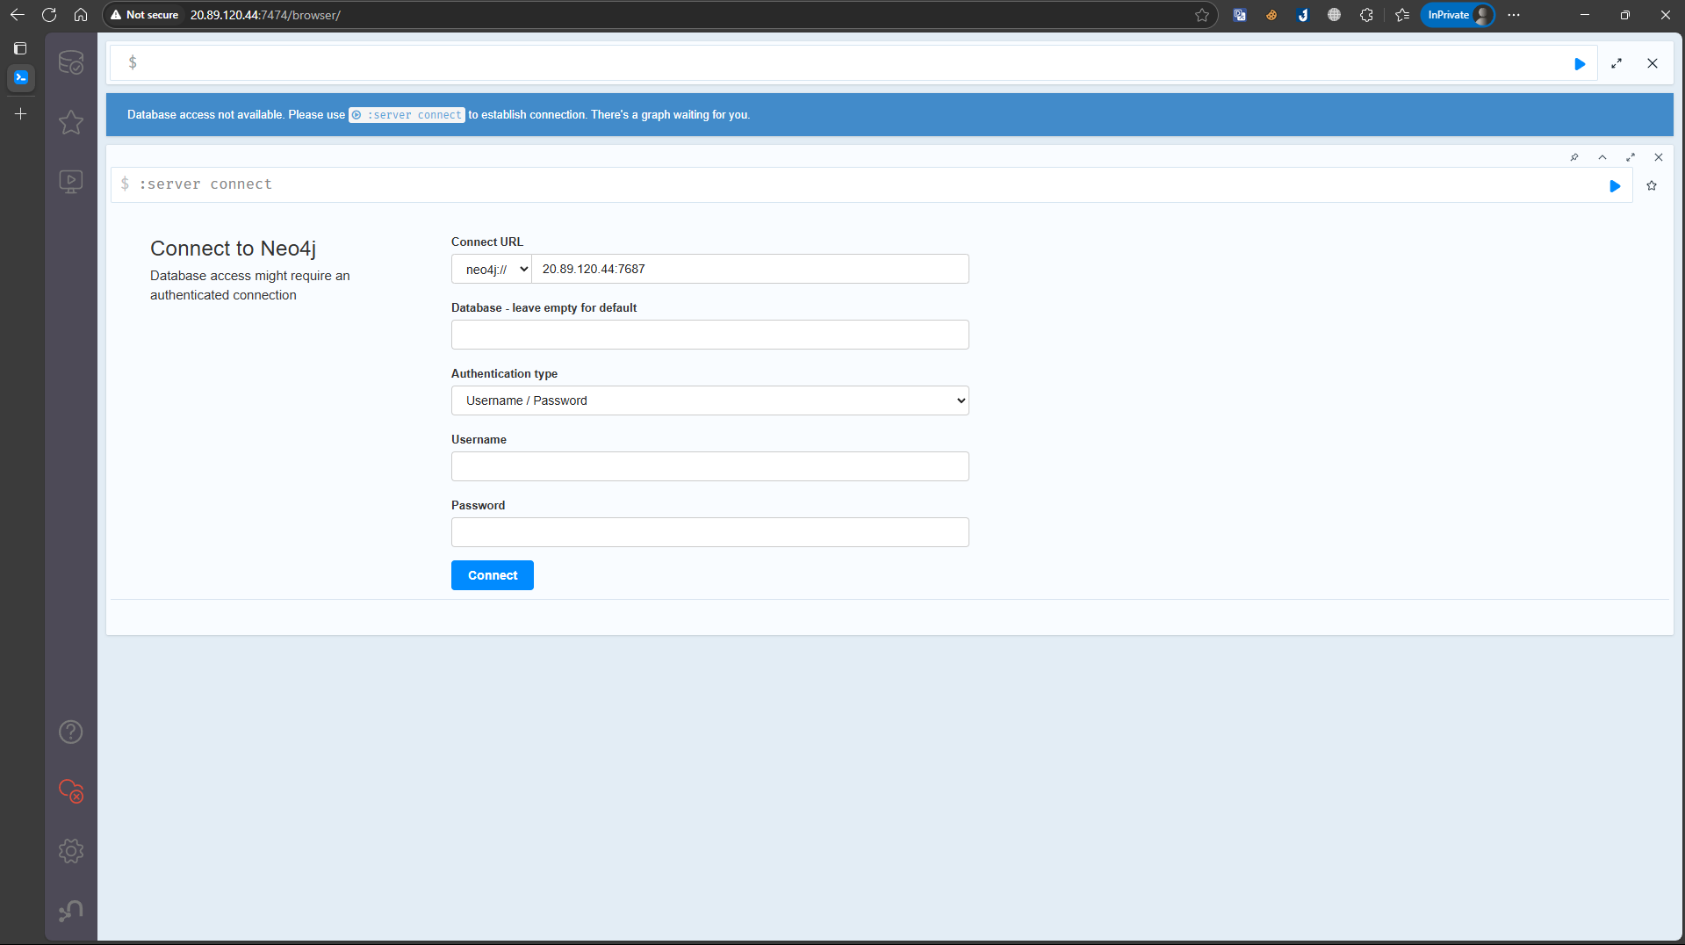This screenshot has height=945, width=1685.
Task: Click the orange cookie extension icon
Action: pos(1271,15)
